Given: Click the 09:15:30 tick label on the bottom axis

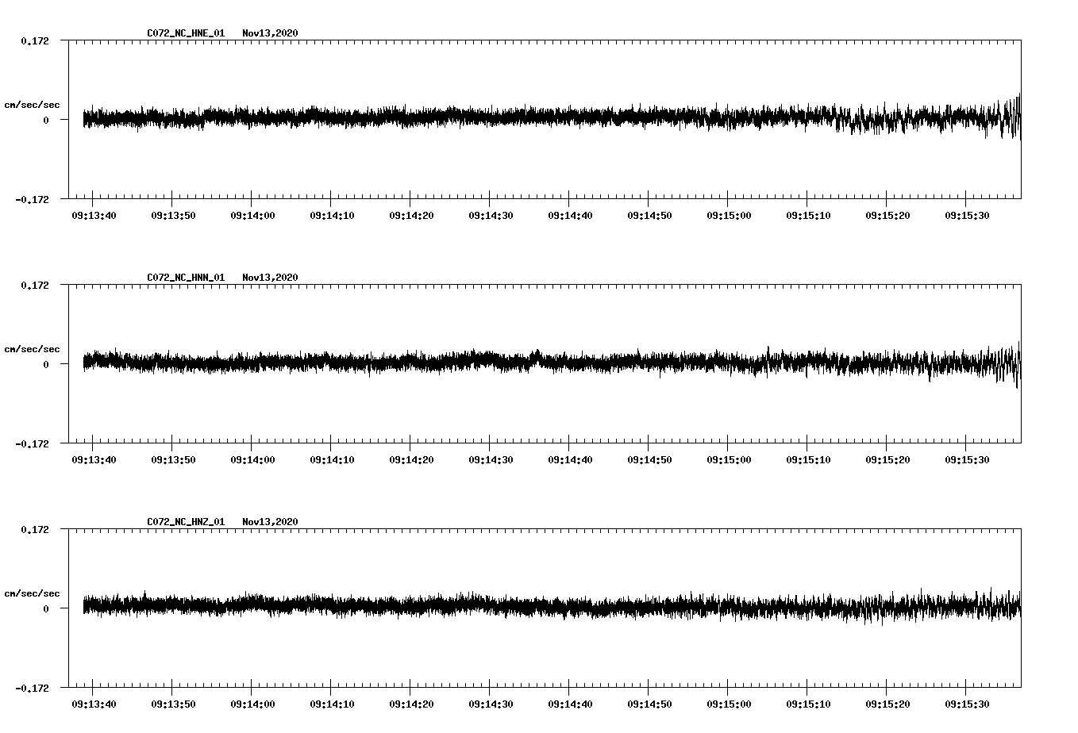Looking at the screenshot, I should point(968,702).
